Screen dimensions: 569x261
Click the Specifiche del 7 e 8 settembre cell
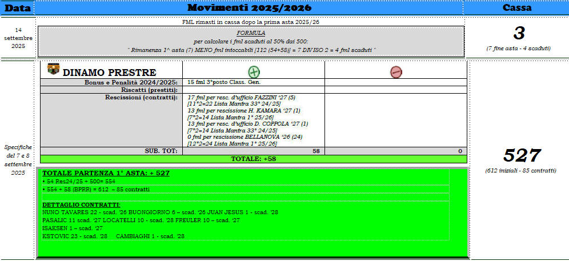point(18,159)
